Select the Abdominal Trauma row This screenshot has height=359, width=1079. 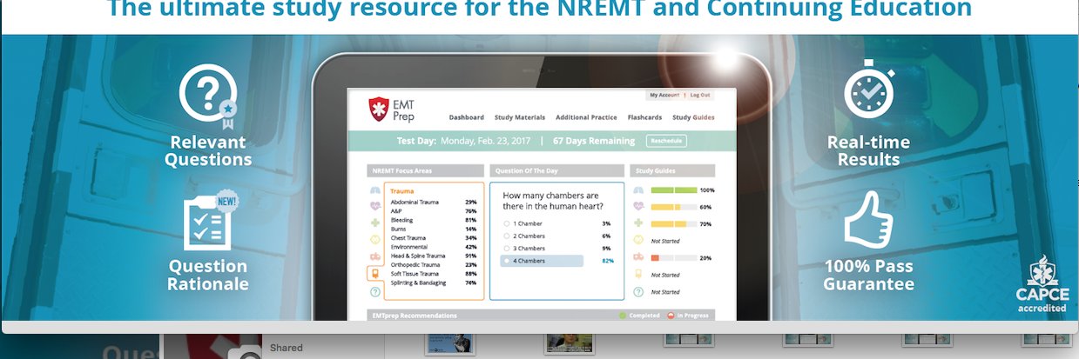coord(433,202)
